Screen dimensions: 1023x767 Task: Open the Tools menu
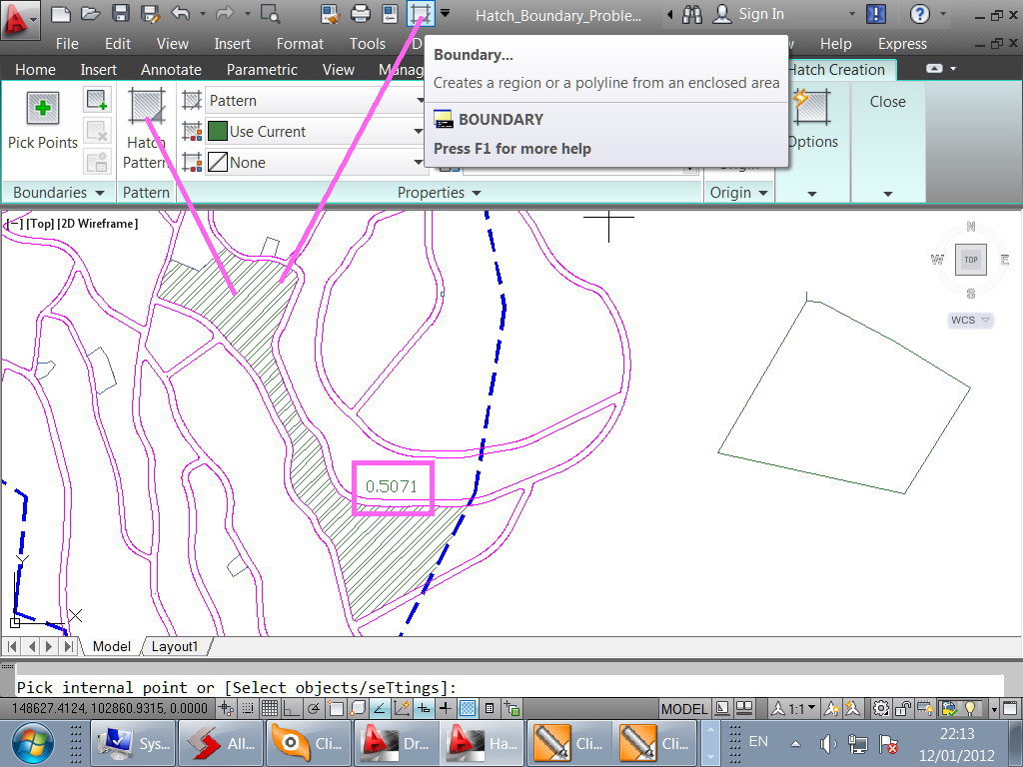click(x=368, y=44)
